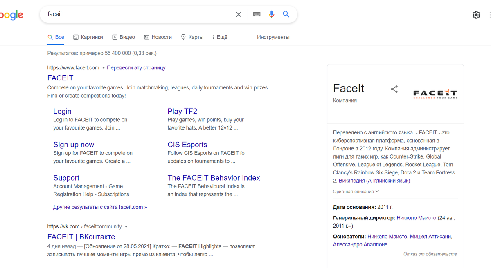The height and width of the screenshot is (268, 491).
Task: Open the on-screen keyboard icon
Action: (257, 14)
